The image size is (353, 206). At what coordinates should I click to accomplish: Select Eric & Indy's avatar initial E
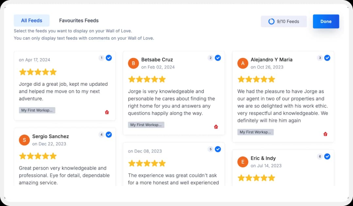[x=243, y=162]
